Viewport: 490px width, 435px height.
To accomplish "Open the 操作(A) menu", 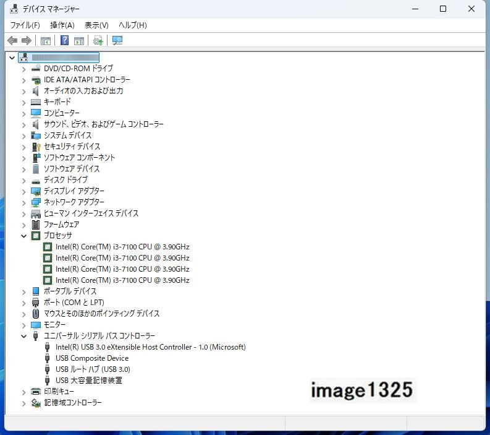I will [62, 25].
